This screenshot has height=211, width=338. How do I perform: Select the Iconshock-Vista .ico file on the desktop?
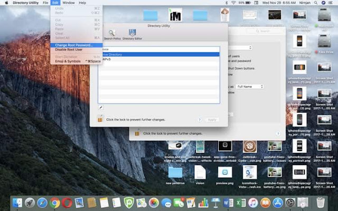[x=250, y=177]
